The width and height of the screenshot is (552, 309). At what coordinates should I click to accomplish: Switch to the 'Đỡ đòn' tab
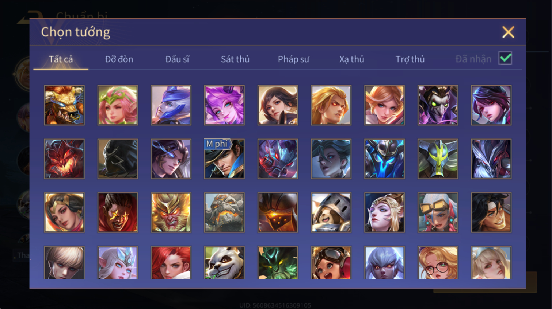pyautogui.click(x=119, y=59)
